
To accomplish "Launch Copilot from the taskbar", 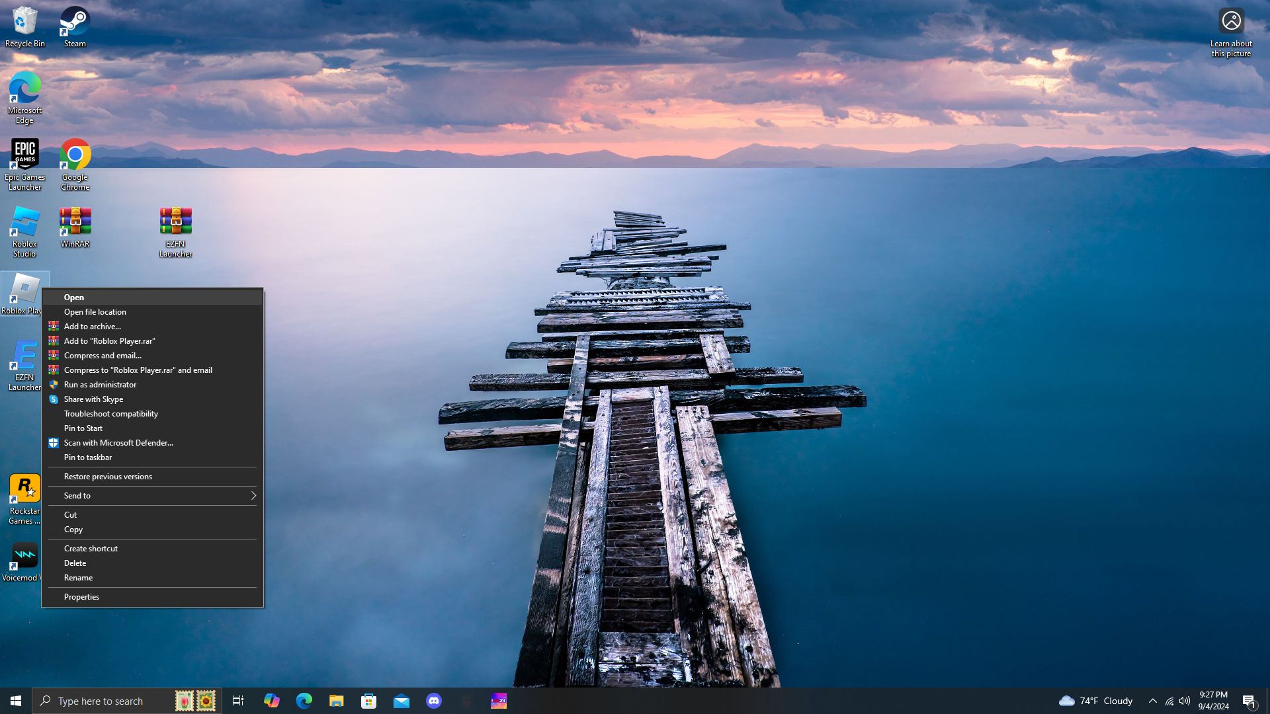I will 271,701.
